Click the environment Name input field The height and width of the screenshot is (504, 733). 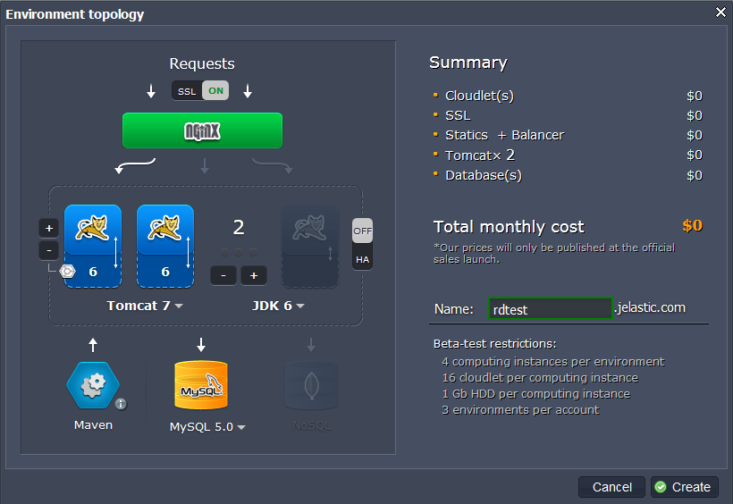pyautogui.click(x=550, y=309)
